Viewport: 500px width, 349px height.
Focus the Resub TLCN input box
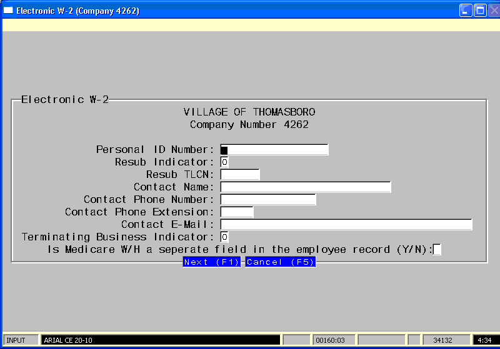[240, 175]
